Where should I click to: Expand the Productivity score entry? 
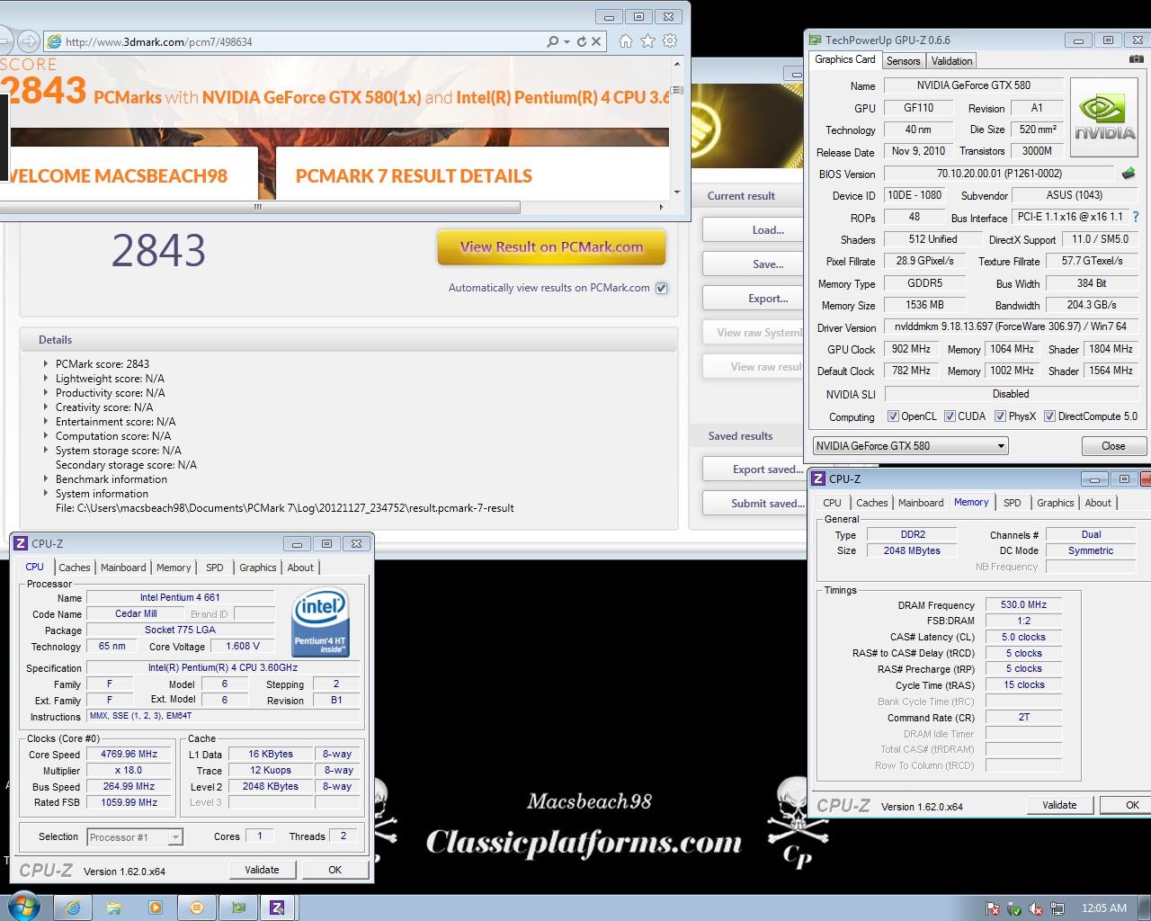coord(46,393)
